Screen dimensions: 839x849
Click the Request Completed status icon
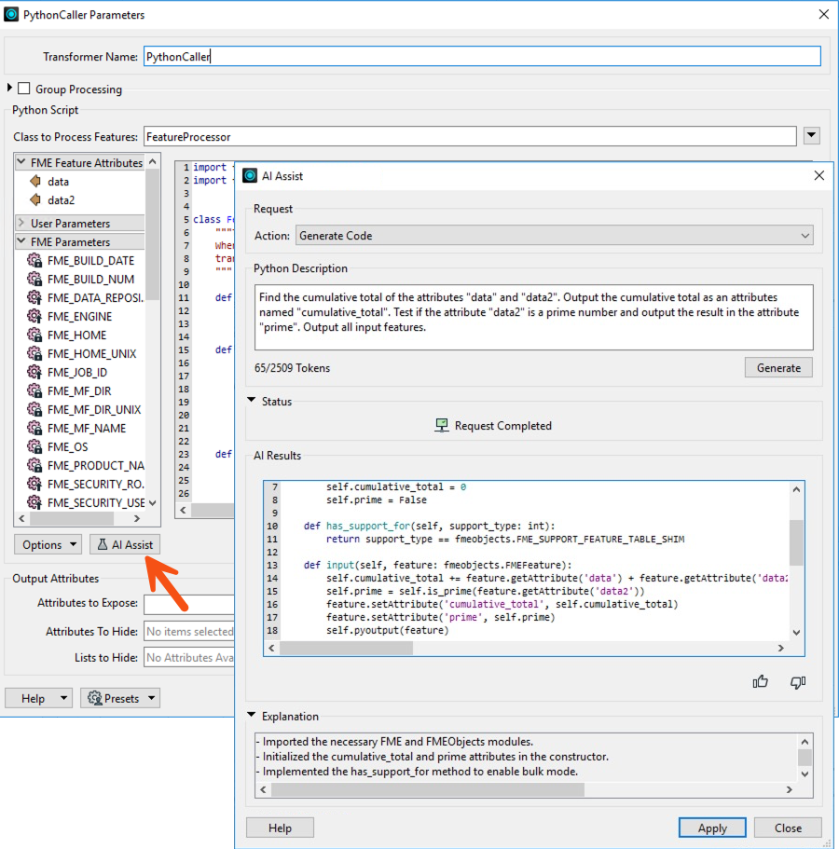click(441, 426)
